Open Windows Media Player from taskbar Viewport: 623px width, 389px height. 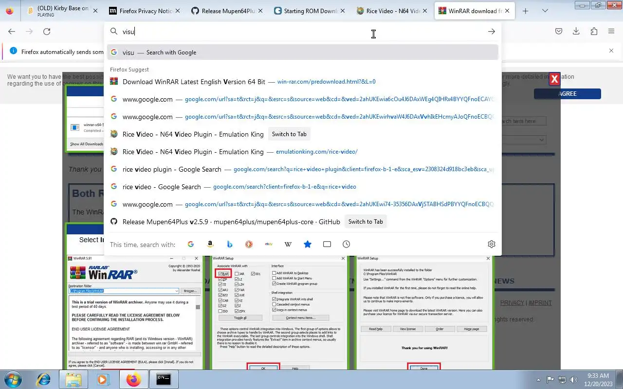[x=103, y=379]
